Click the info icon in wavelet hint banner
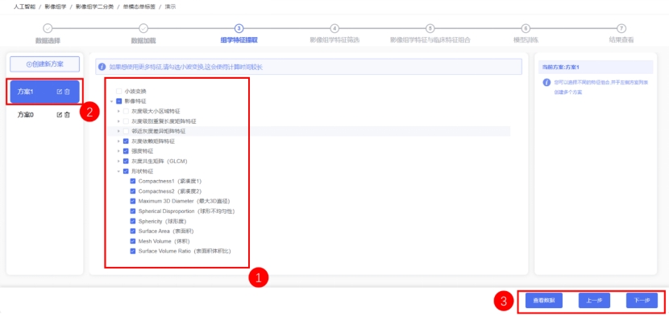The image size is (669, 316). click(102, 67)
